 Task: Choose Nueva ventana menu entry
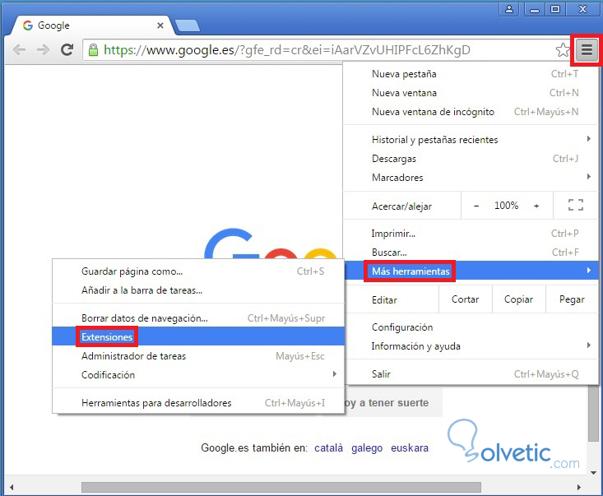point(471,93)
